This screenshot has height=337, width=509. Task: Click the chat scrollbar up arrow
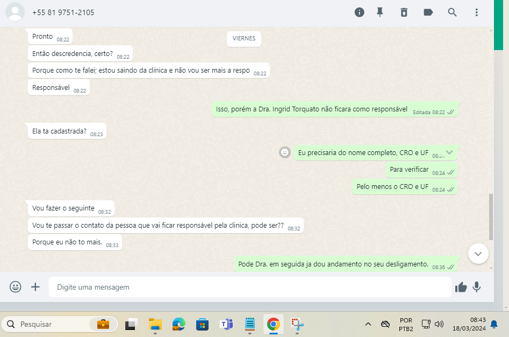tap(491, 31)
